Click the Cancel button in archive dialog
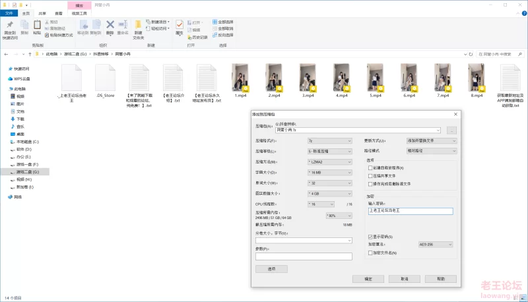 pos(405,279)
